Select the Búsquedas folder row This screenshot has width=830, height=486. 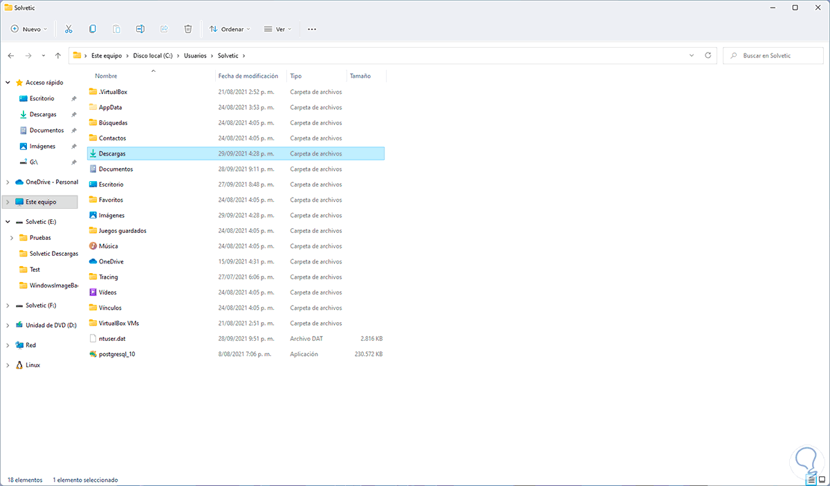point(236,122)
